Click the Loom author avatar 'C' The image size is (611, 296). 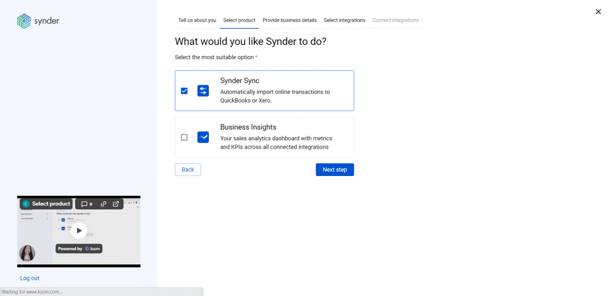coord(26,203)
